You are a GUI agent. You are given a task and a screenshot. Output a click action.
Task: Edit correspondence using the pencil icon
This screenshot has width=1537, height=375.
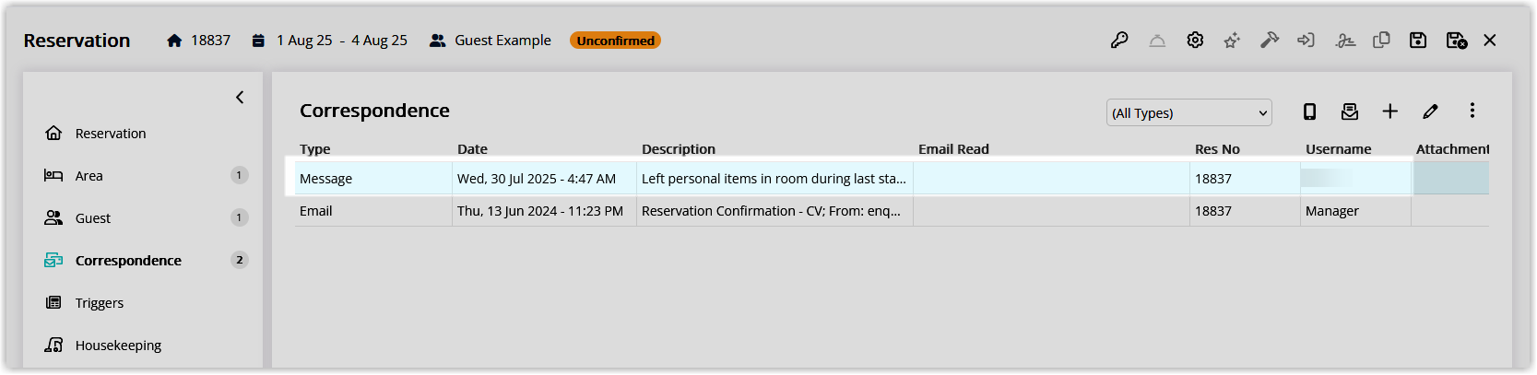coord(1430,111)
